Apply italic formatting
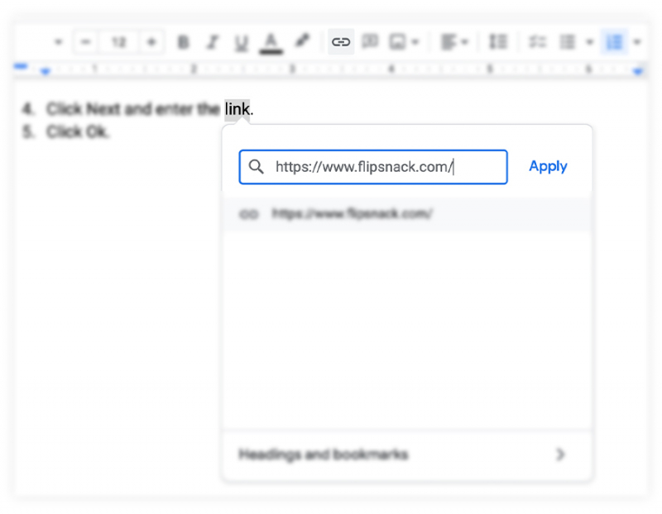662x514 pixels. point(213,42)
